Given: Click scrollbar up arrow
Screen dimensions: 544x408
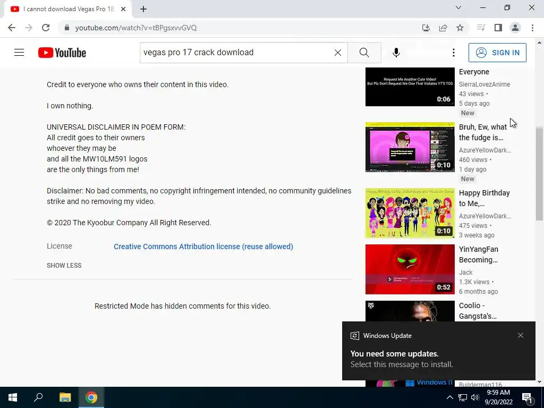Looking at the screenshot, I should (539, 42).
